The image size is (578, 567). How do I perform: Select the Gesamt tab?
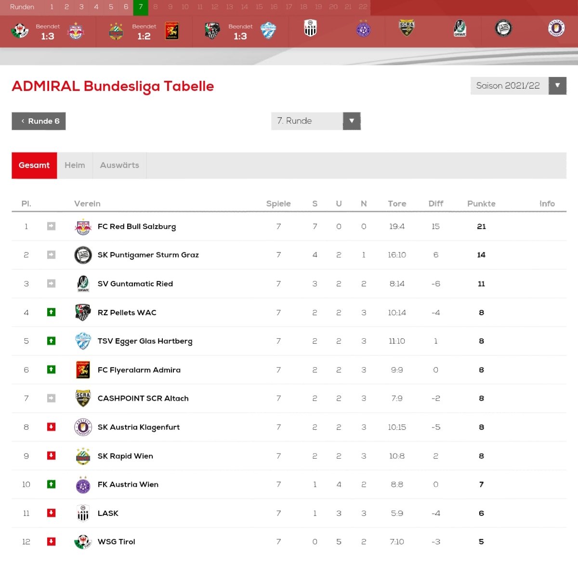pos(34,166)
